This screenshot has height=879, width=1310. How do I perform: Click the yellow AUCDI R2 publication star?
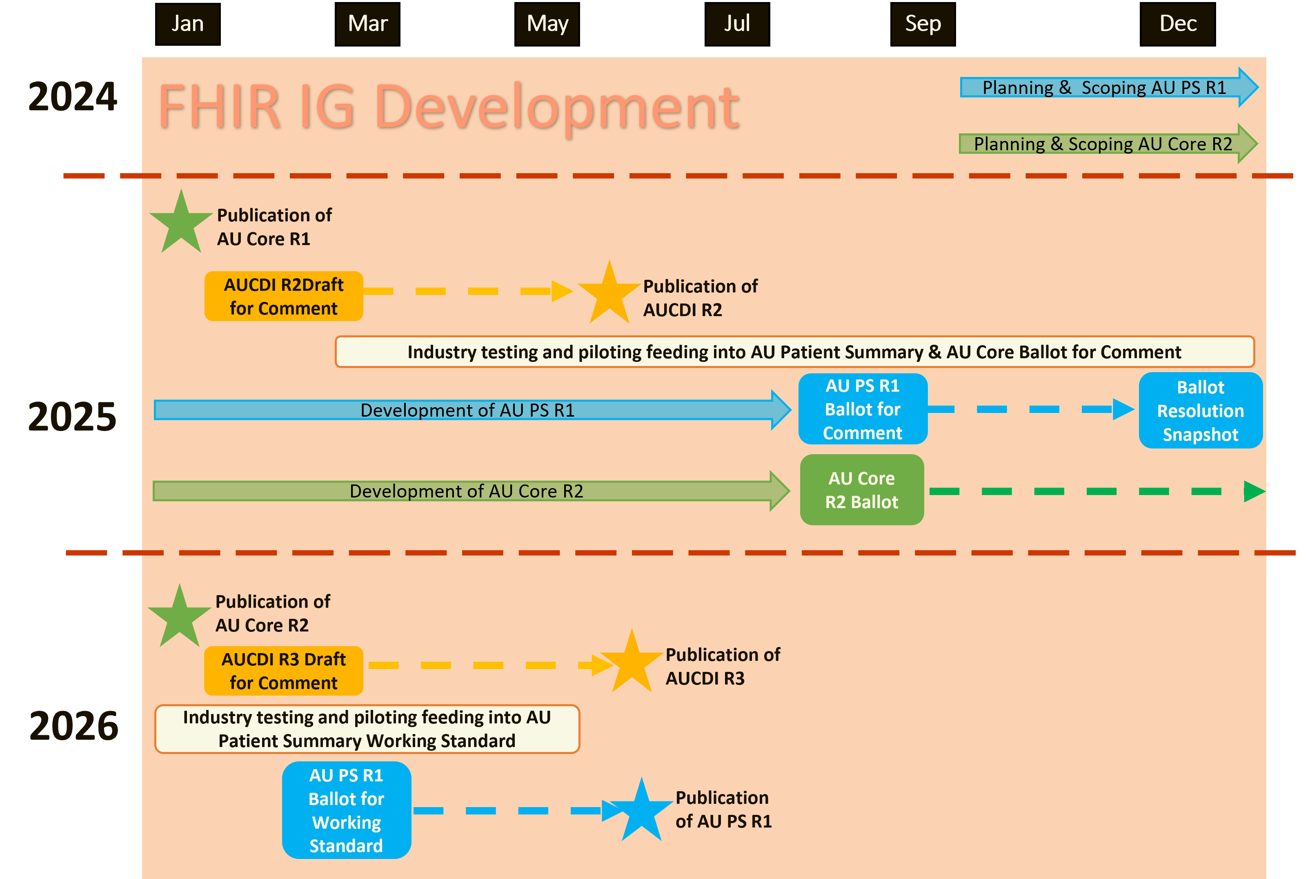(609, 295)
